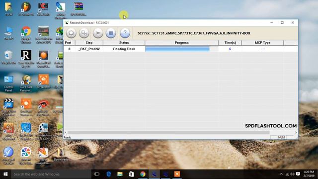Click the Ready status bar text

68,137
